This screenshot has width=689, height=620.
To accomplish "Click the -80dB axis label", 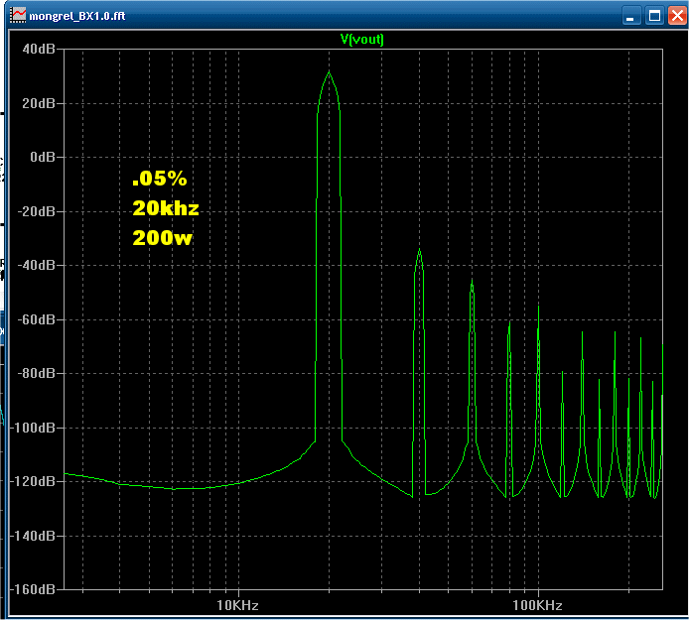I will [36, 373].
